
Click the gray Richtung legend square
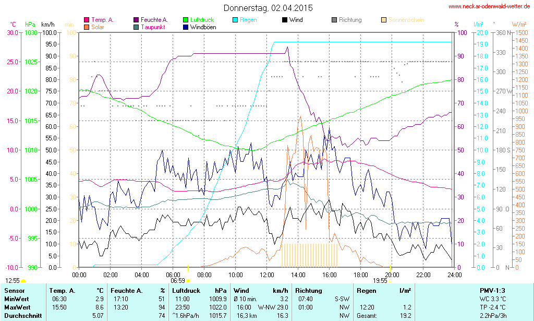point(334,20)
